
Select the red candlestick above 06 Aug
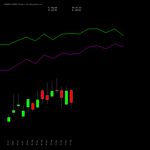(42, 95)
